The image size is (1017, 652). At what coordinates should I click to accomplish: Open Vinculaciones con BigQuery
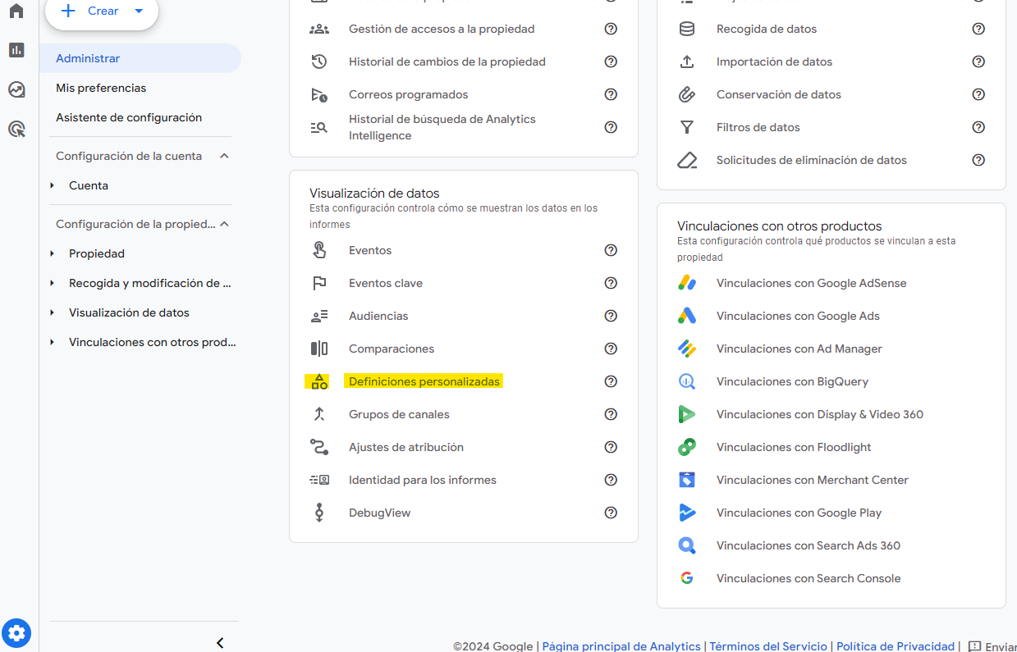[x=792, y=381]
